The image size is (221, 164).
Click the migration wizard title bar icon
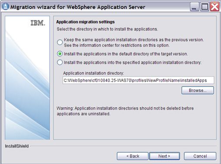[x=6, y=6]
